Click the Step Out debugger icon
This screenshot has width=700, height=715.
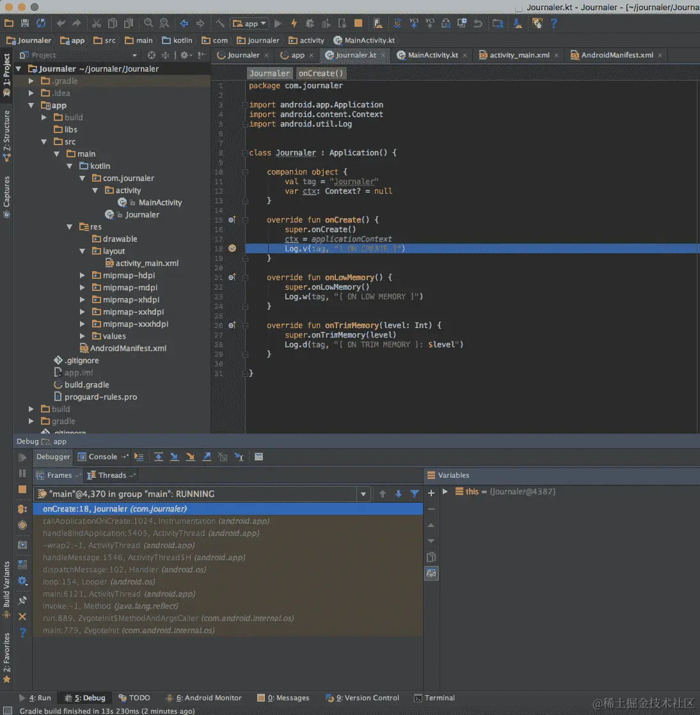click(x=207, y=457)
